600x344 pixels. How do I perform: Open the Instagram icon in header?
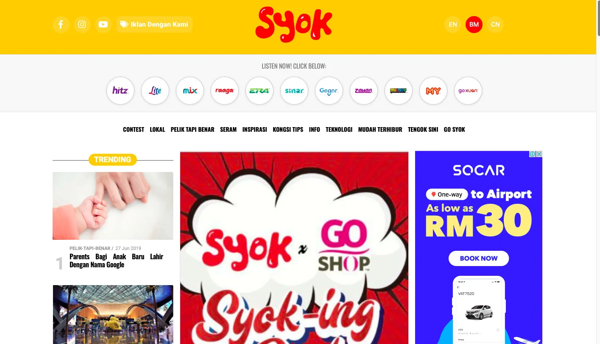pos(82,25)
